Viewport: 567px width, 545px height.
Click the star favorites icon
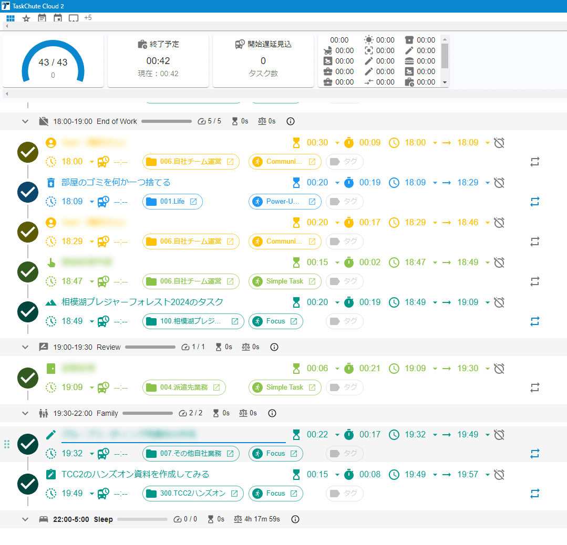pyautogui.click(x=26, y=18)
